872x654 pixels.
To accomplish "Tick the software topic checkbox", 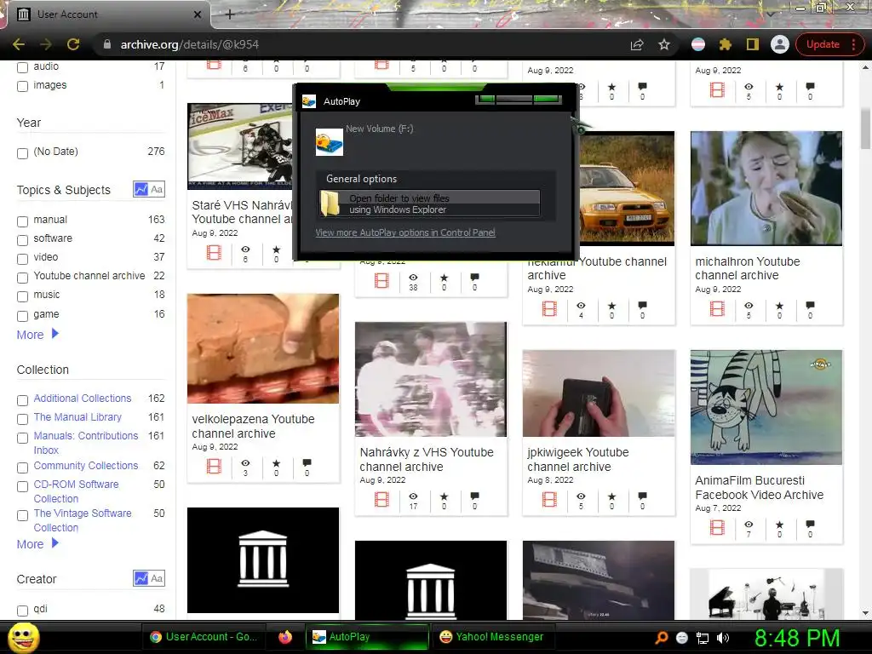I will click(x=22, y=239).
